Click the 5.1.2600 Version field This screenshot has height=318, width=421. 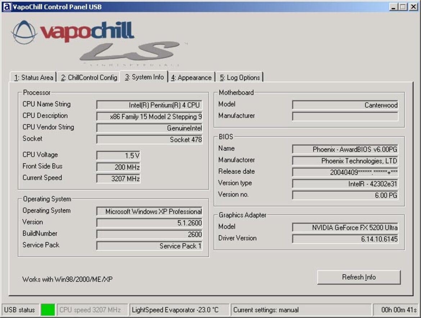coord(149,223)
